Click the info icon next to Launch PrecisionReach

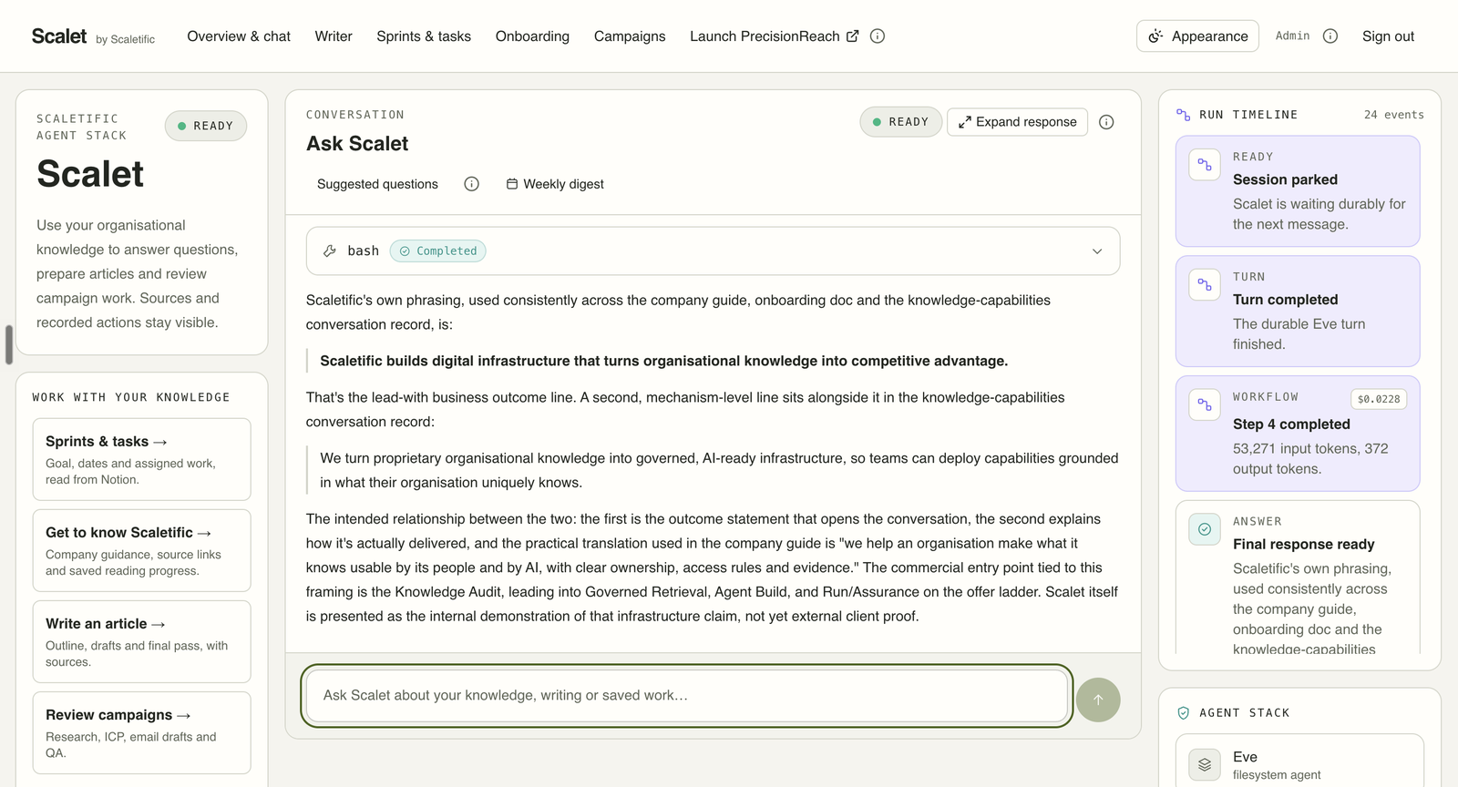point(878,36)
